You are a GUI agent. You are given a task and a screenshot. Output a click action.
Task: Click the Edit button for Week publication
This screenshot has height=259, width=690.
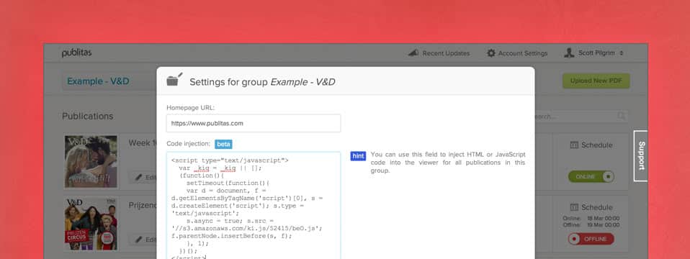pos(144,177)
